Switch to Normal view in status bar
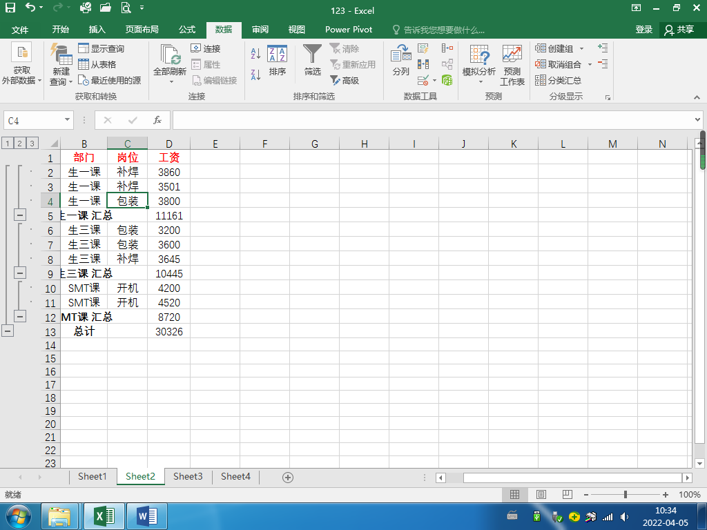Viewport: 707px width, 530px height. click(514, 494)
